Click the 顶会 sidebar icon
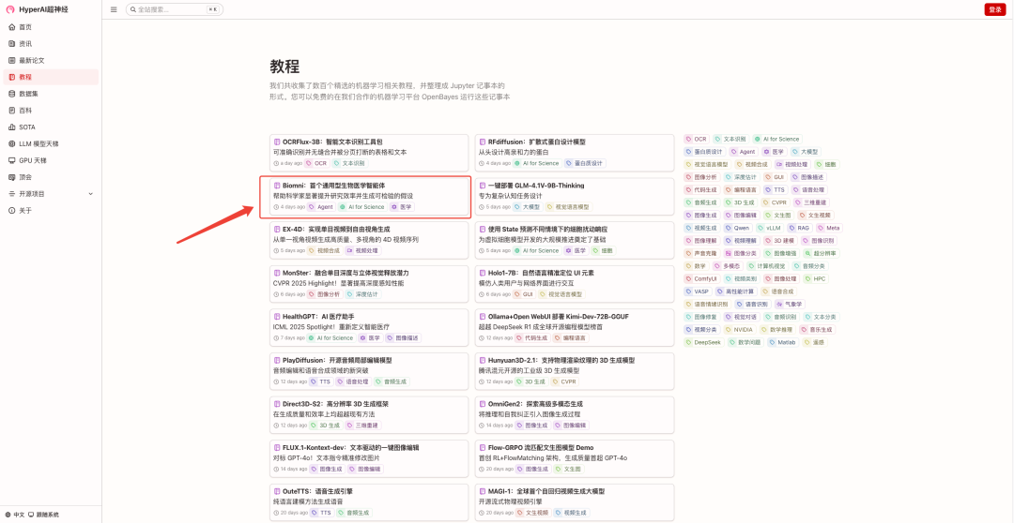1014x523 pixels. [x=11, y=177]
